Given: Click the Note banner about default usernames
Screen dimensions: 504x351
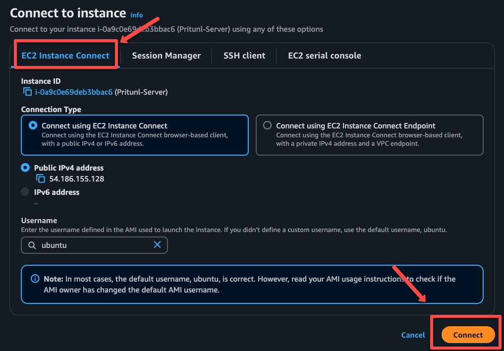Looking at the screenshot, I should tap(252, 284).
